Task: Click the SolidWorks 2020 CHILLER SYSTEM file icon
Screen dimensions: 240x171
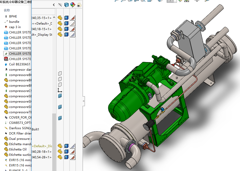Action: 6,59
